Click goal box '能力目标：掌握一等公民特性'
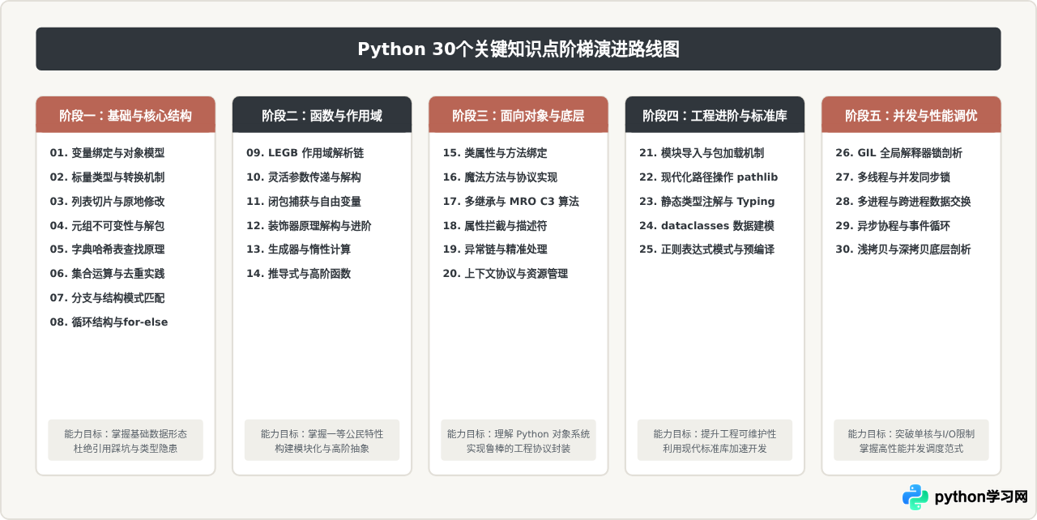 coord(322,440)
